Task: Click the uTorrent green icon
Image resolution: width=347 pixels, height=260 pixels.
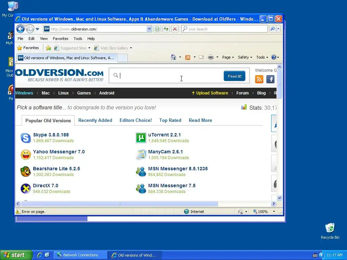Action: [141, 138]
